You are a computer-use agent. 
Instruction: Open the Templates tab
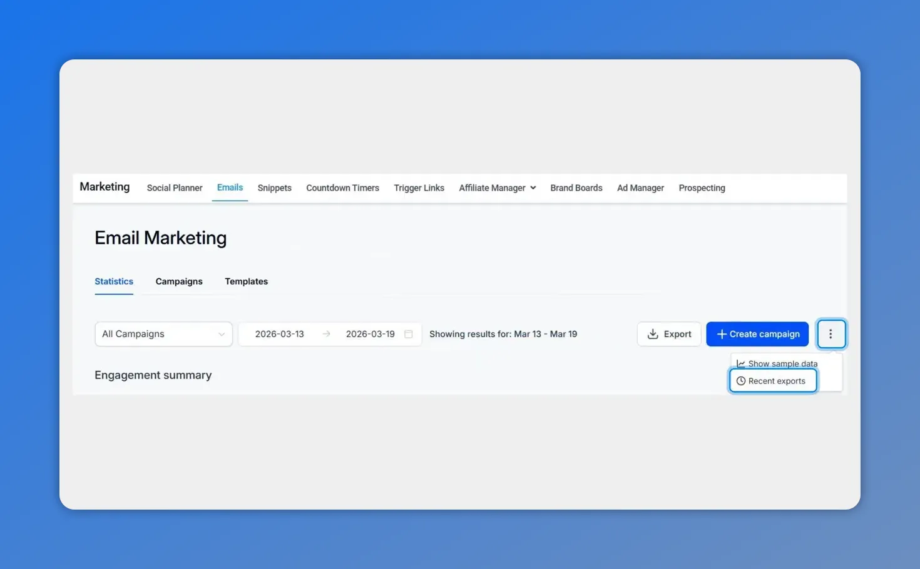[x=246, y=281]
